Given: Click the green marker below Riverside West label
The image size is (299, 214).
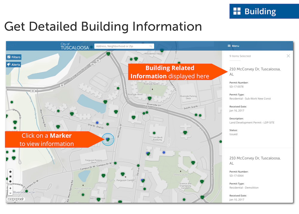Looking at the screenshot, I should tap(149, 98).
